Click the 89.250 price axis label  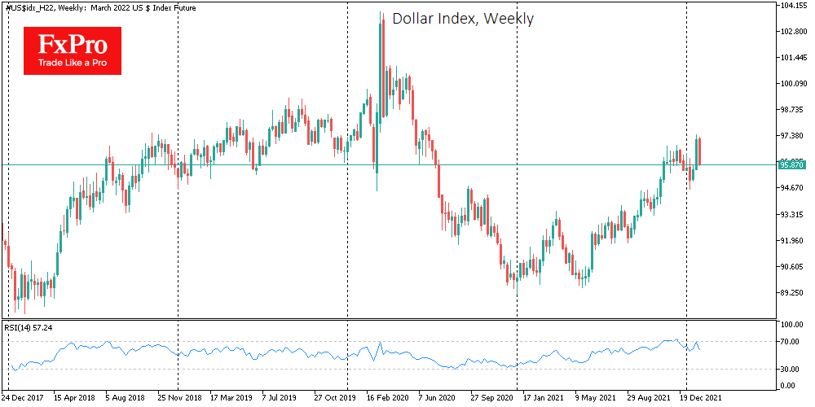[x=793, y=293]
